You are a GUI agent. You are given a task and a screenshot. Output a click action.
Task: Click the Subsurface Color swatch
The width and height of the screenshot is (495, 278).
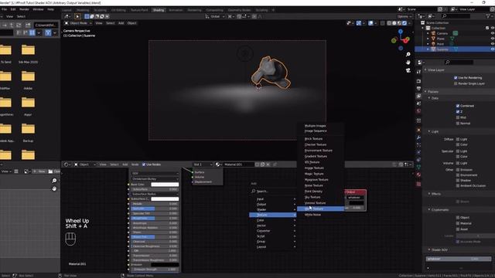[x=165, y=199]
